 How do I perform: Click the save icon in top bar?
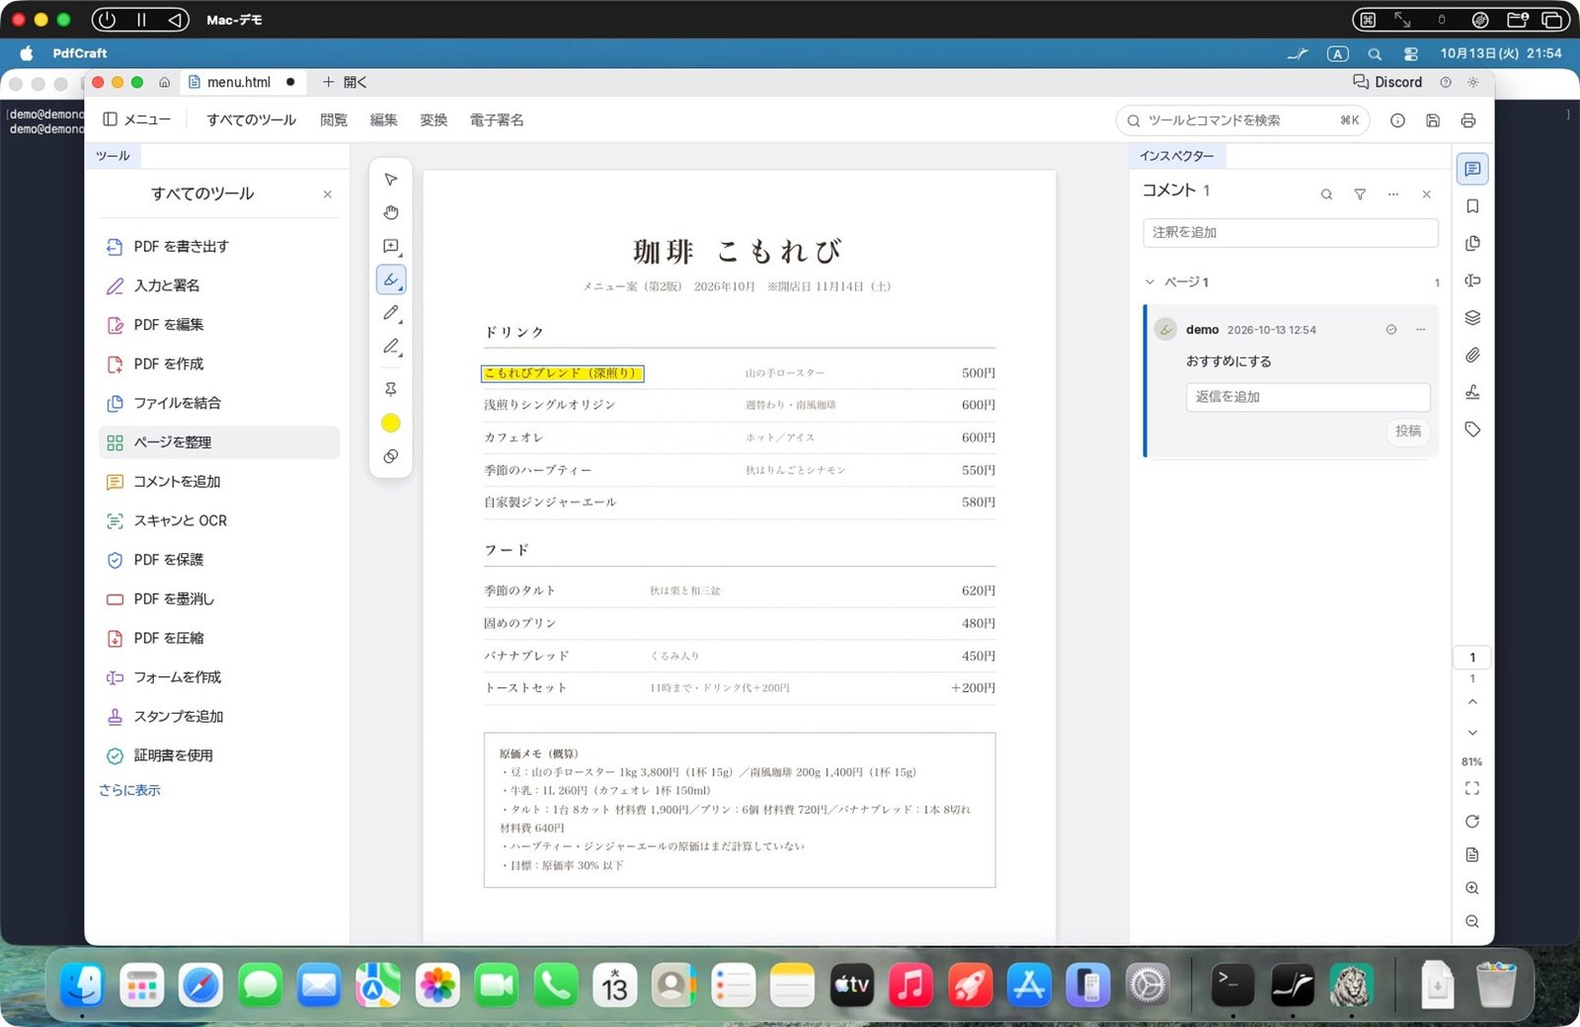(x=1433, y=120)
